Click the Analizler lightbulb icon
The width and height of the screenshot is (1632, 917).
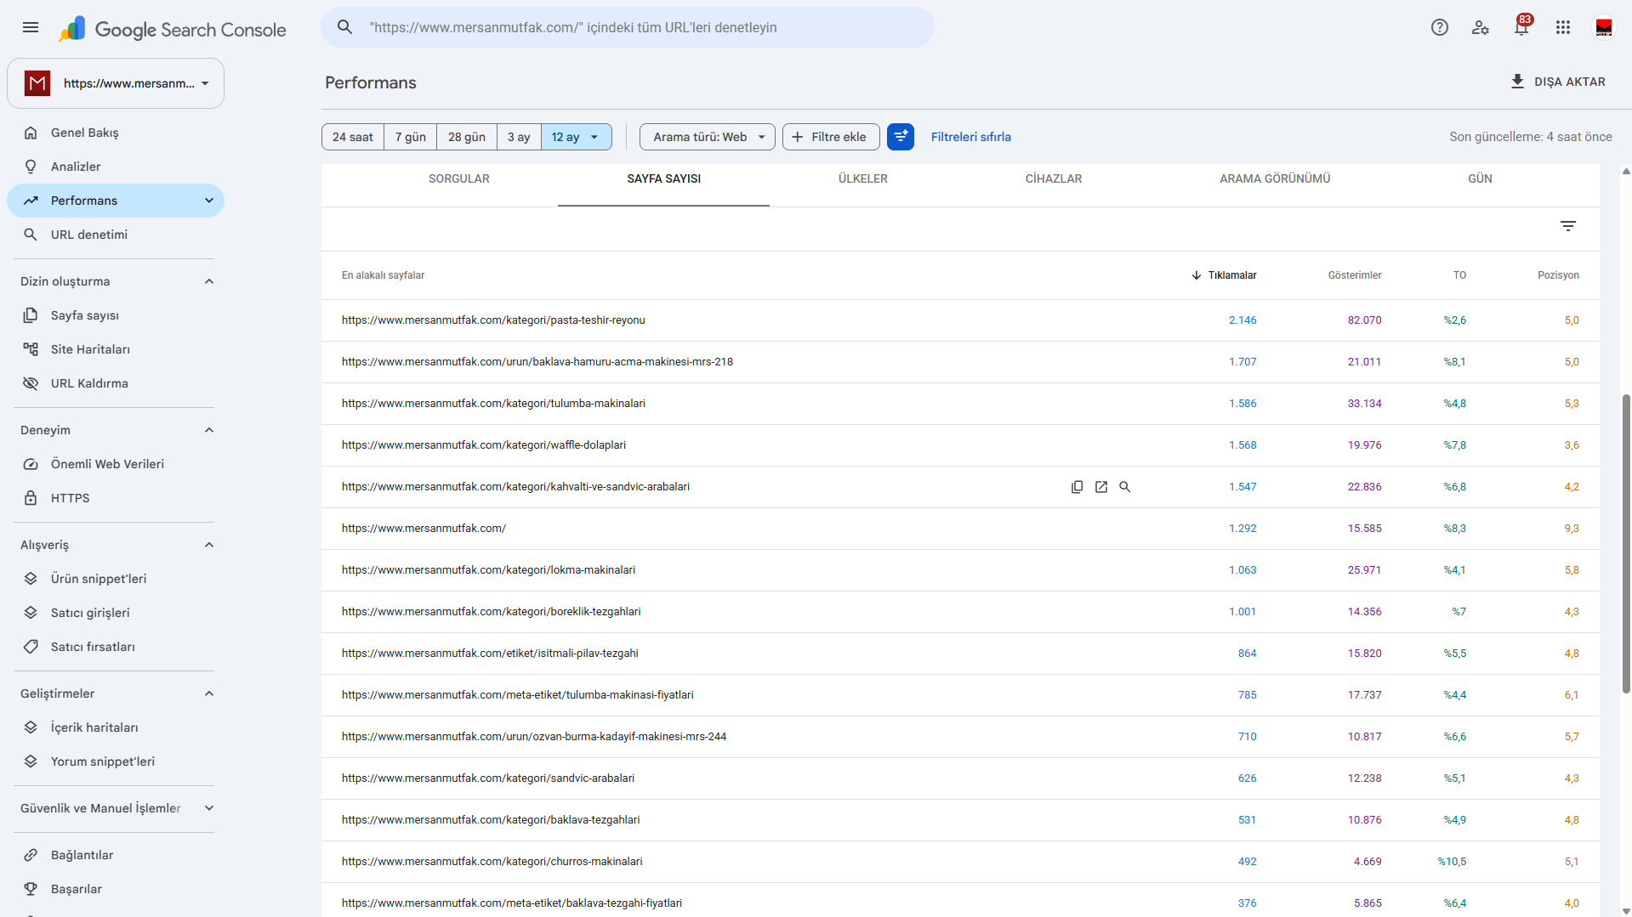[31, 167]
